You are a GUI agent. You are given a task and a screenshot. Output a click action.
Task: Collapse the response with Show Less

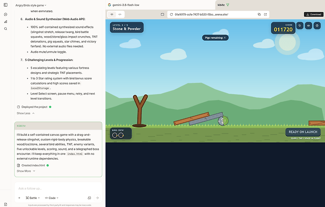coord(25,113)
